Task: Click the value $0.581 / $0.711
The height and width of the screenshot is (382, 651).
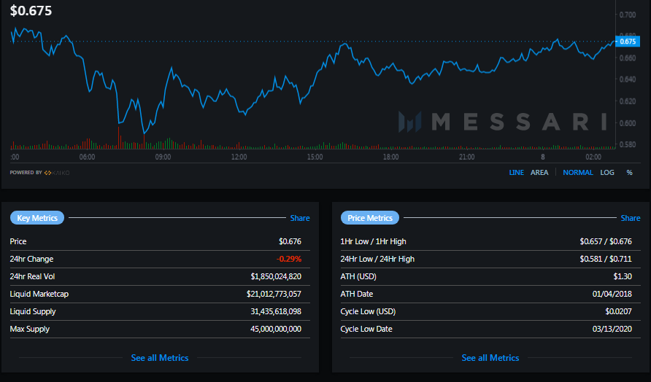Action: click(x=606, y=259)
